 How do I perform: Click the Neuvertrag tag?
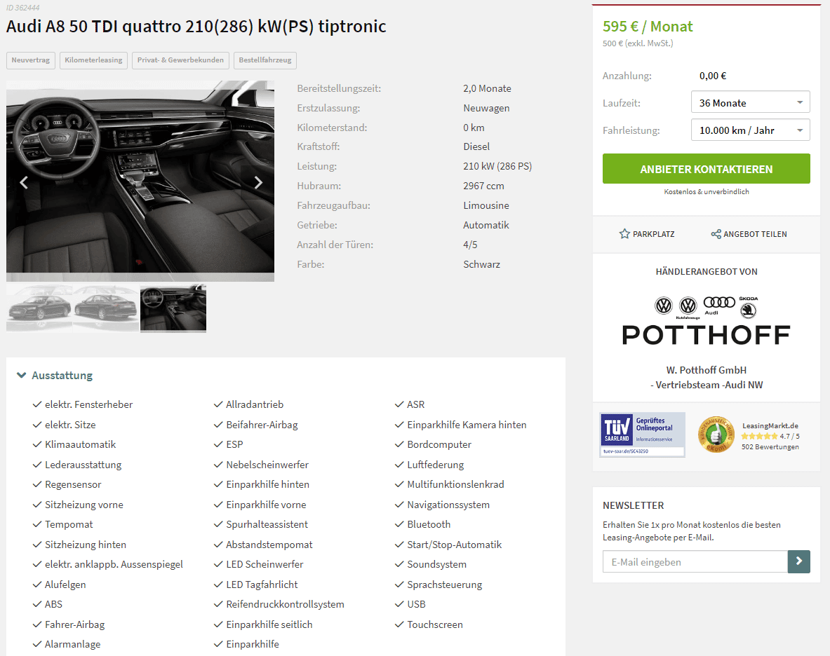click(31, 60)
